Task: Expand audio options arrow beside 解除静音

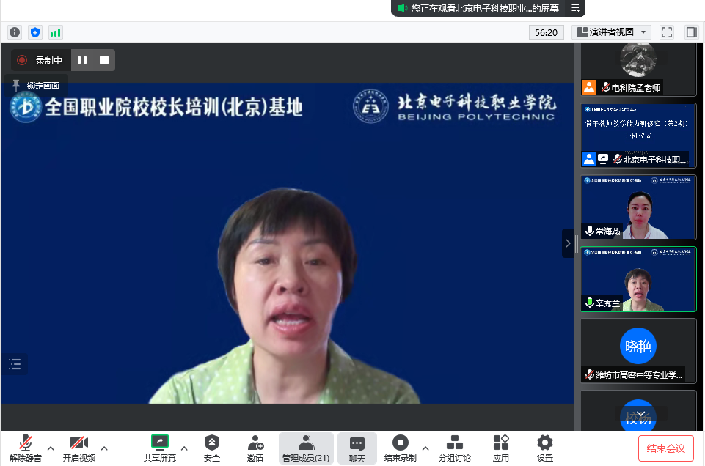Action: pos(51,448)
